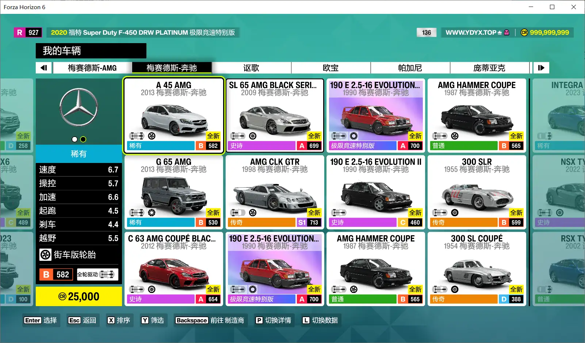Click the drivetrain icon next to 全轮驱动
Image resolution: width=585 pixels, height=343 pixels.
(x=107, y=274)
